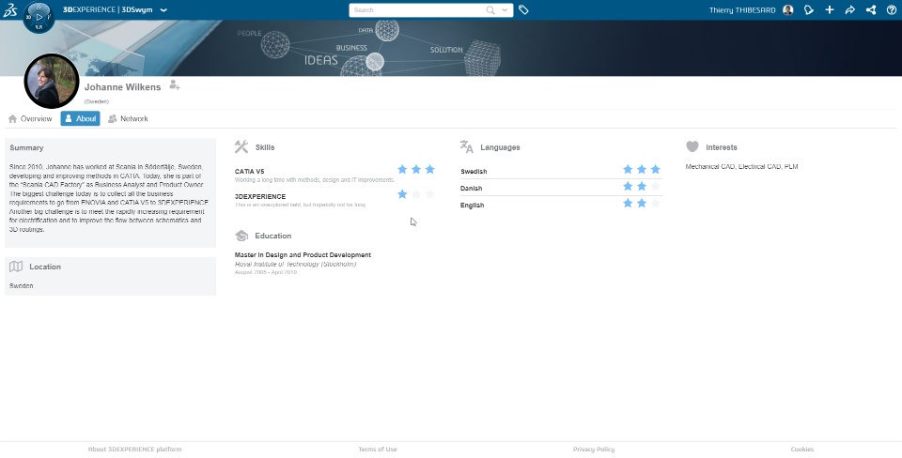Click third star of CATIA V5 rating
This screenshot has width=902, height=458.
(429, 170)
